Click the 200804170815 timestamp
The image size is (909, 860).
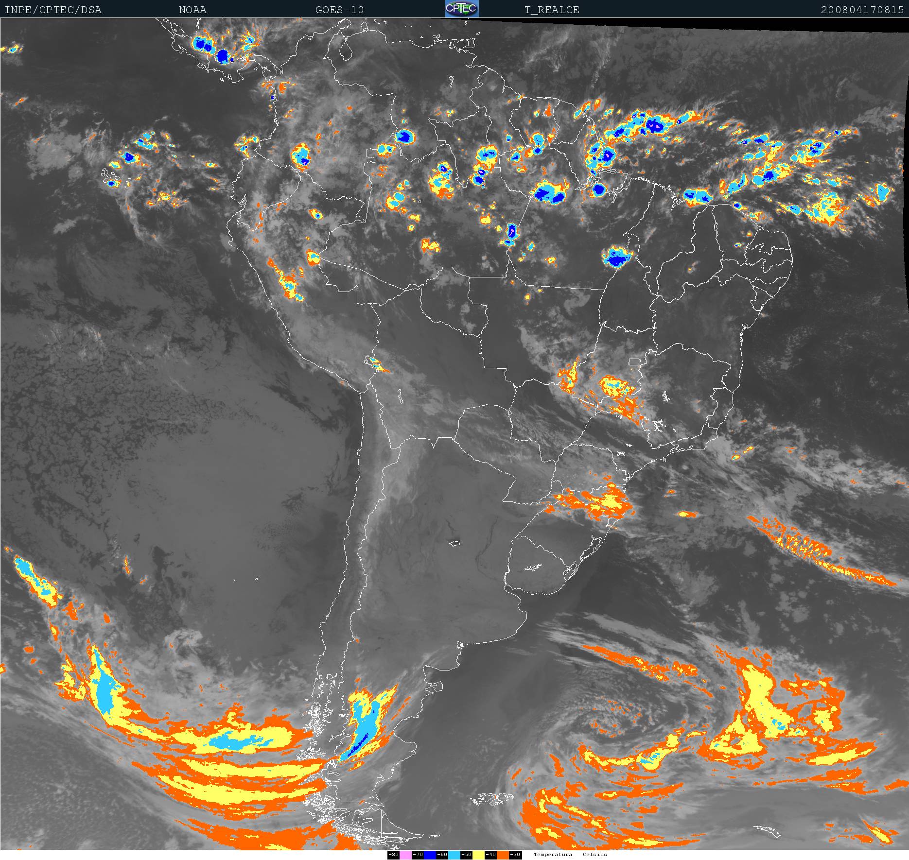point(862,10)
